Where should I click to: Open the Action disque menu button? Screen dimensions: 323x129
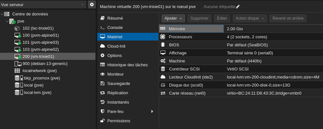[250, 18]
